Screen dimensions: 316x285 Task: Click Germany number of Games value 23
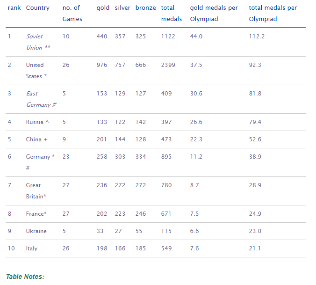pos(66,157)
